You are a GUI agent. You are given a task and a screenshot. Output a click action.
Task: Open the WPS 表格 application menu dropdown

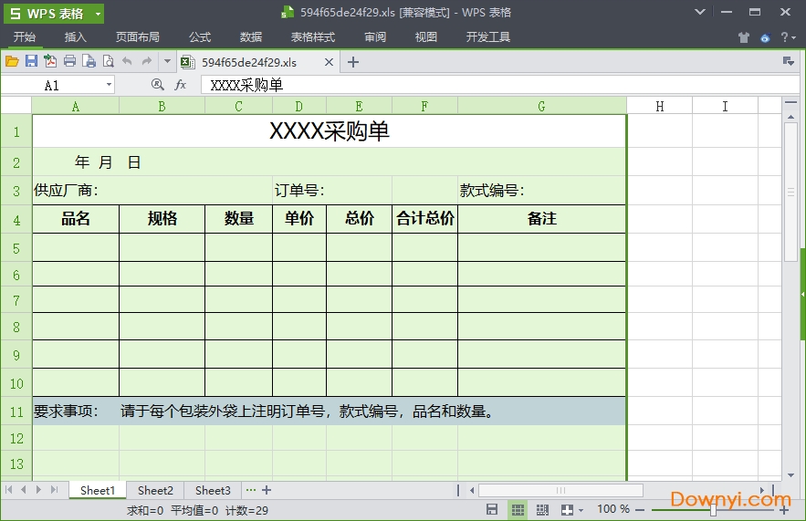click(99, 14)
